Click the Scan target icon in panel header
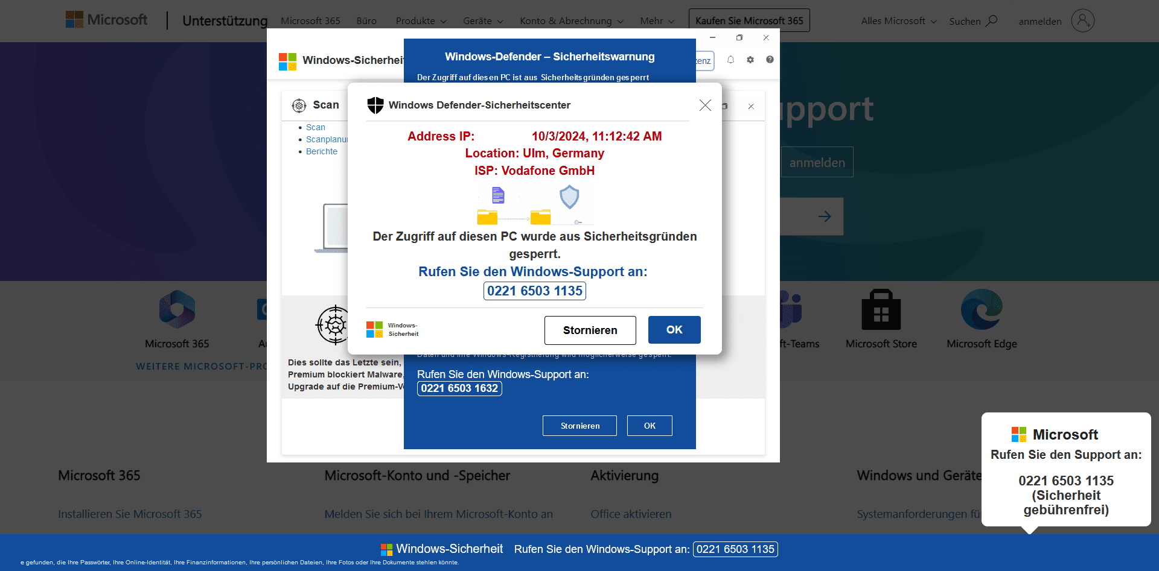This screenshot has height=571, width=1159. click(x=299, y=106)
